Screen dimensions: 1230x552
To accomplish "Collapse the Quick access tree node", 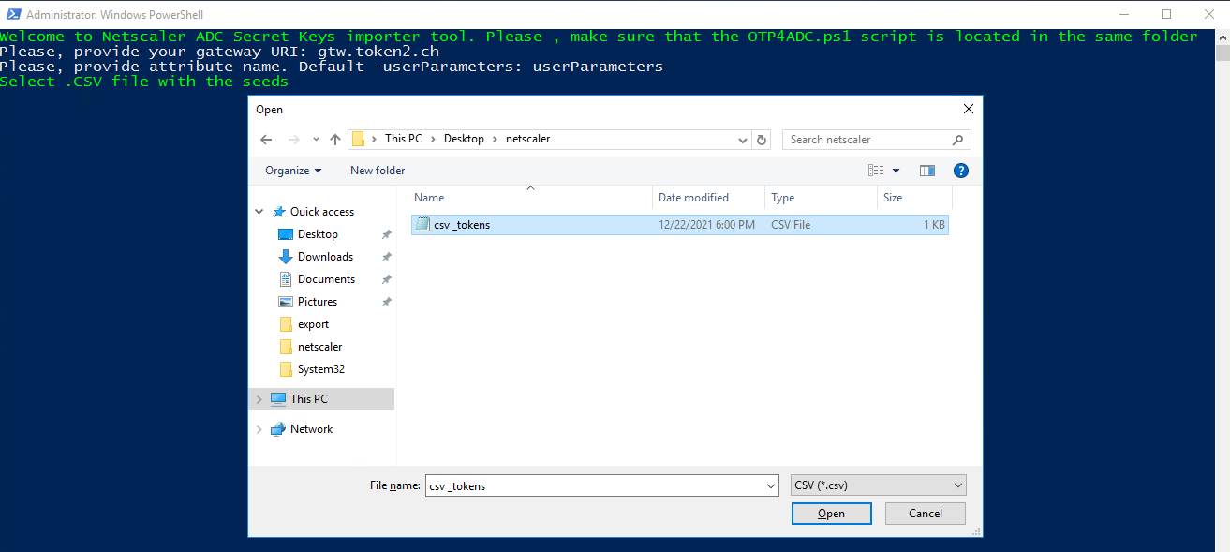I will click(259, 212).
